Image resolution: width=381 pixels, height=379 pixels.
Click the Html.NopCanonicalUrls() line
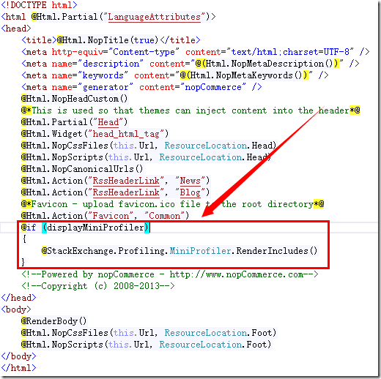tap(82, 169)
